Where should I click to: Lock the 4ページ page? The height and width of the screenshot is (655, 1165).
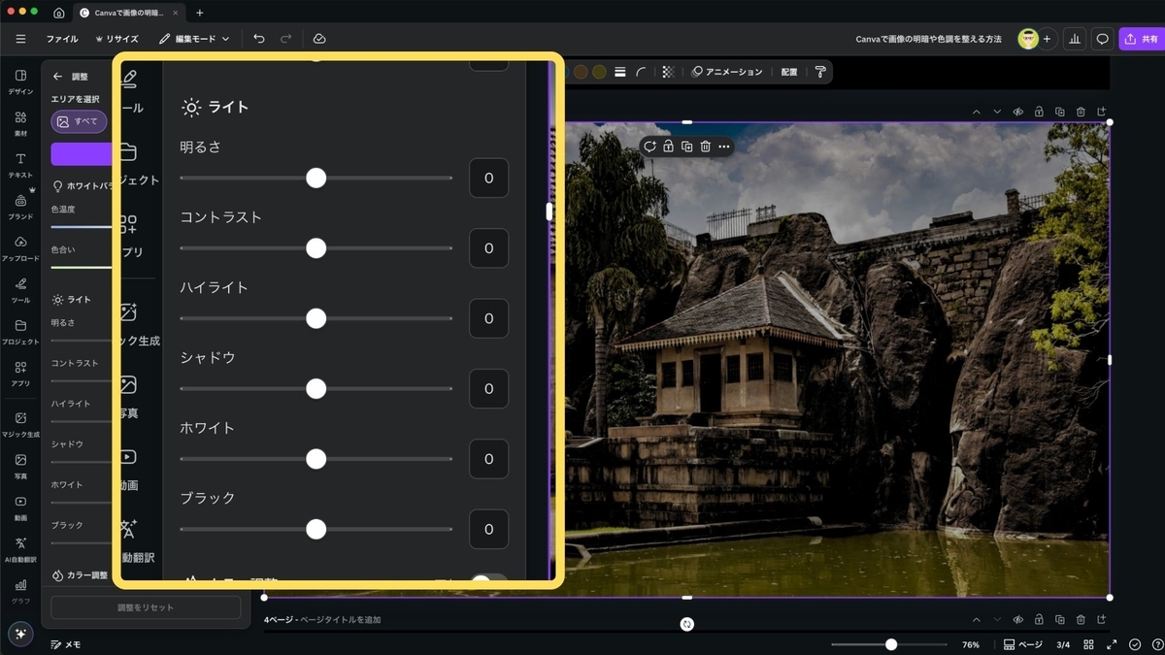(x=1039, y=619)
